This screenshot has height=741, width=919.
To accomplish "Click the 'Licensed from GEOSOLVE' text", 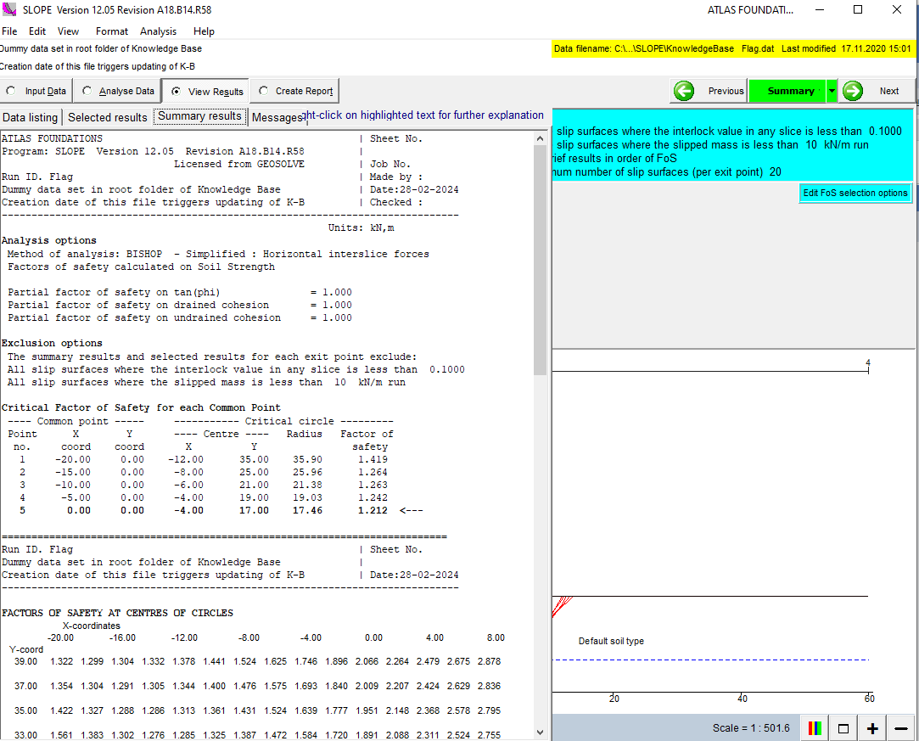I will point(239,164).
